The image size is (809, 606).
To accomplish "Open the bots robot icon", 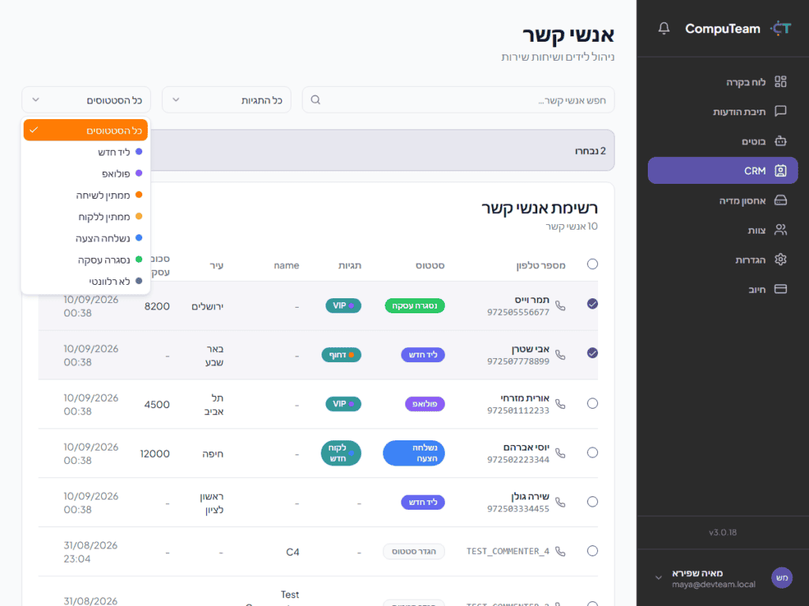I will tap(781, 141).
